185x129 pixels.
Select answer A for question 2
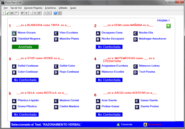(98, 33)
